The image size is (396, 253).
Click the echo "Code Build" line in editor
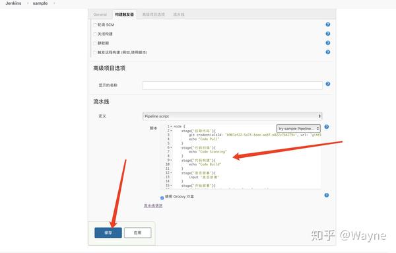tap(205, 164)
